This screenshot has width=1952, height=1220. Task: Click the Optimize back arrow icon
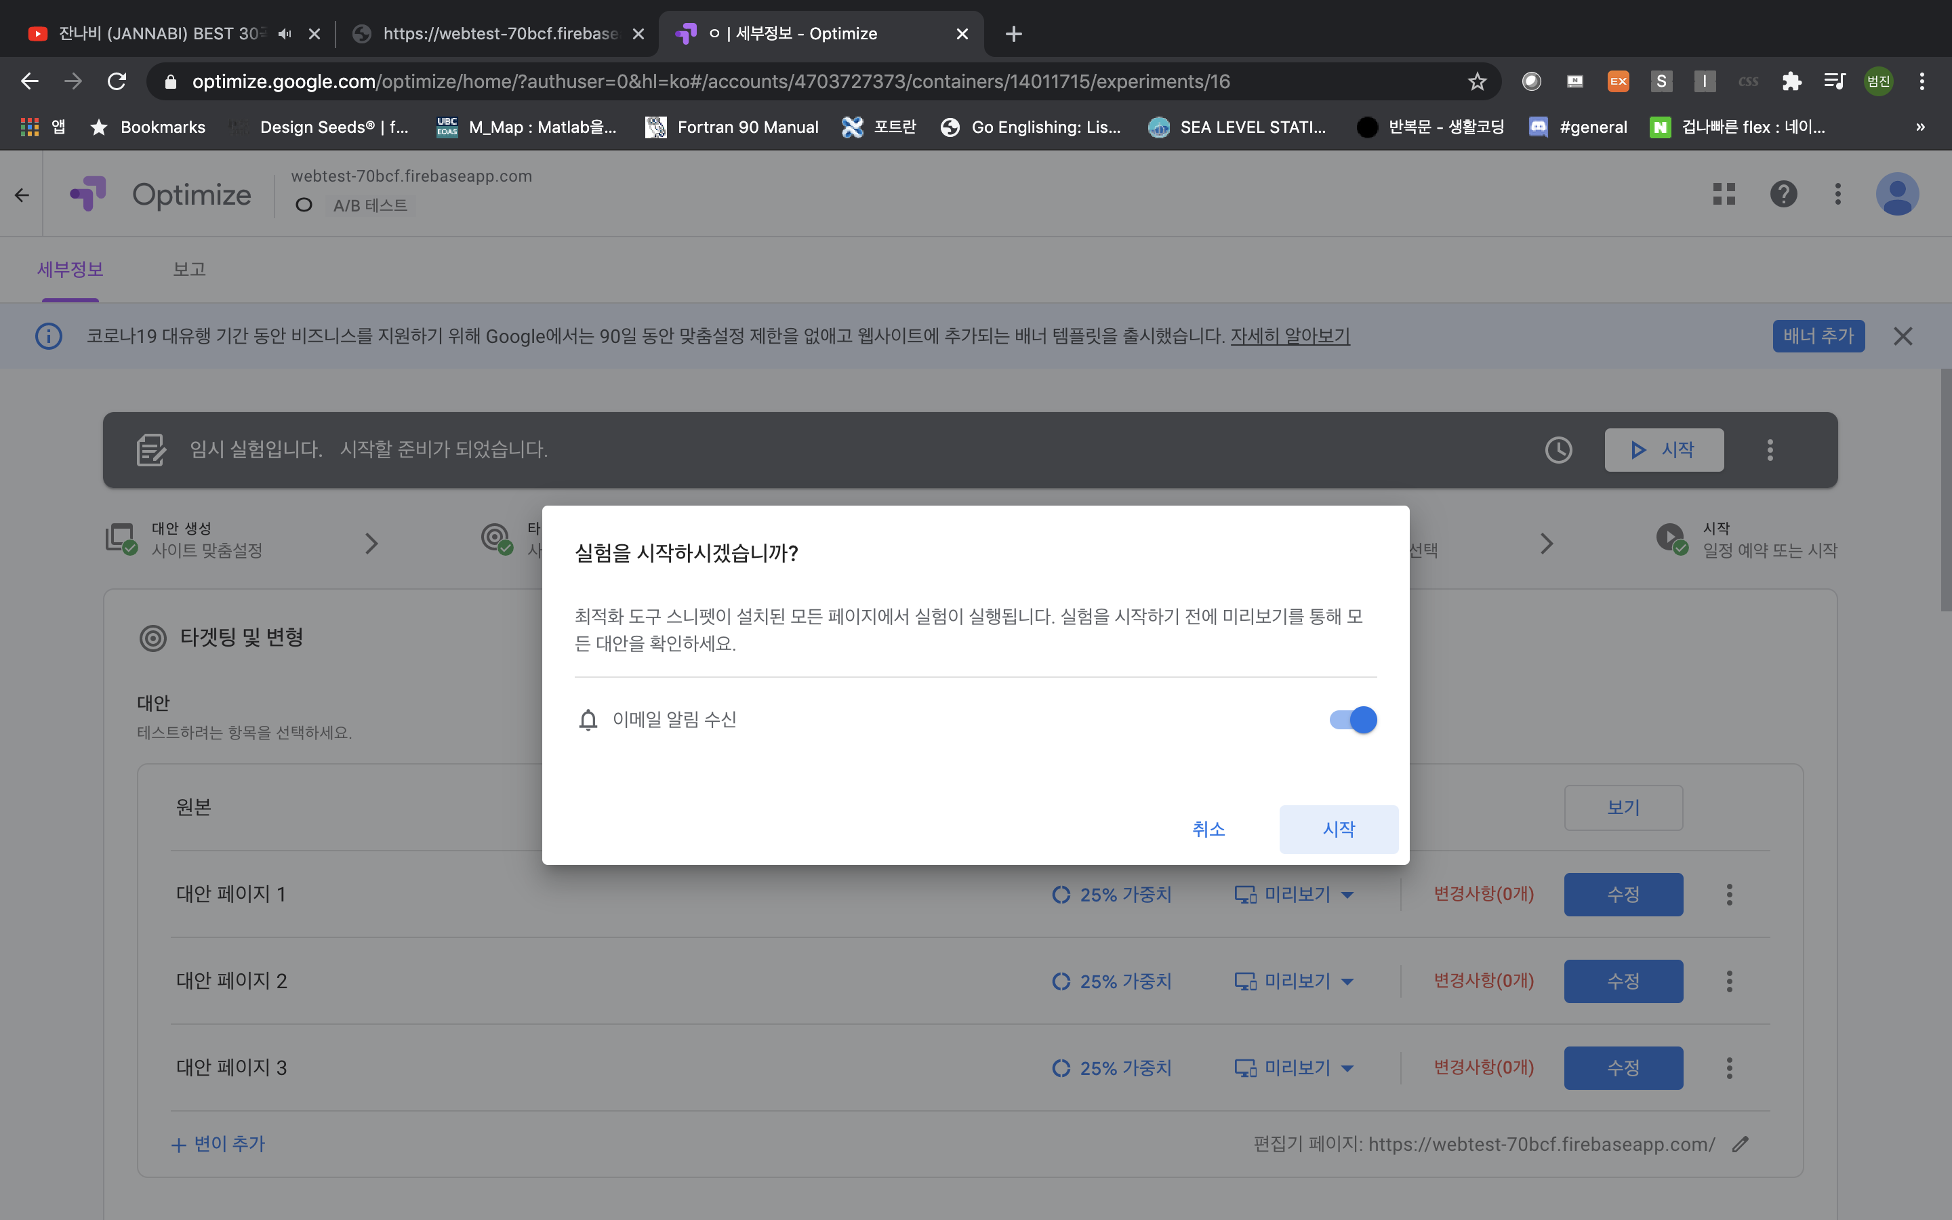point(22,195)
